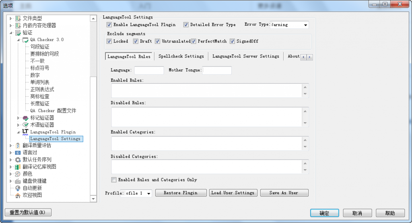
Task: Click the 文件类型 (File Types) tree icon
Action: (18, 18)
